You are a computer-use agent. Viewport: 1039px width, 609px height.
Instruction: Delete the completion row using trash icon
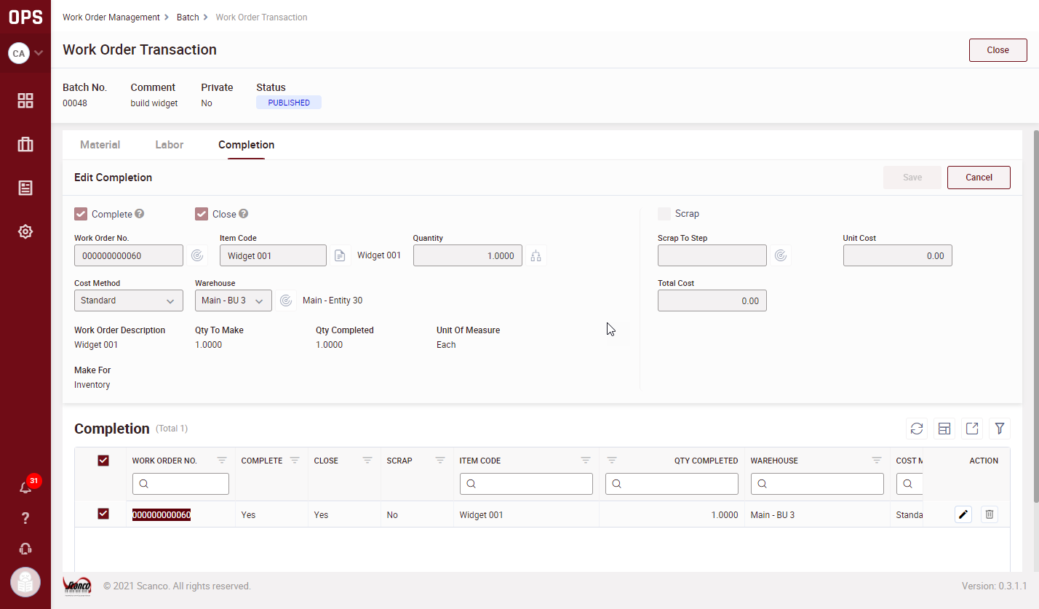990,514
